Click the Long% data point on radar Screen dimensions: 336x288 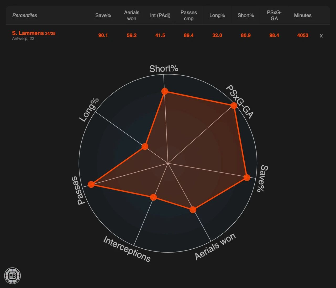(x=145, y=146)
